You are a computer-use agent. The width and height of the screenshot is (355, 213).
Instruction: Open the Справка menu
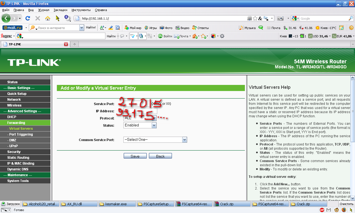point(101,10)
